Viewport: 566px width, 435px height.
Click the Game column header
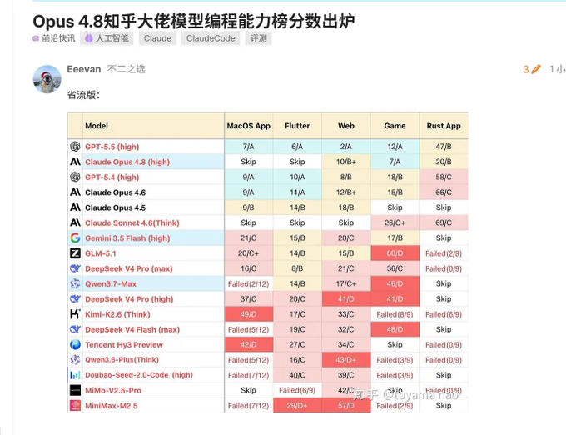pyautogui.click(x=395, y=126)
